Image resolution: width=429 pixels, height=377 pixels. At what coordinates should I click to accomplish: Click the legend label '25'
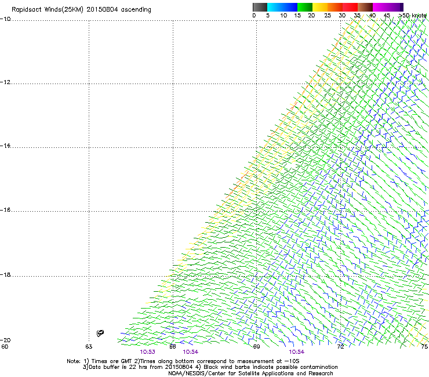328,16
